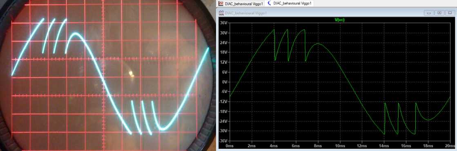Click the red waveform icon on first tab
The image size is (457, 151).
click(x=221, y=4)
